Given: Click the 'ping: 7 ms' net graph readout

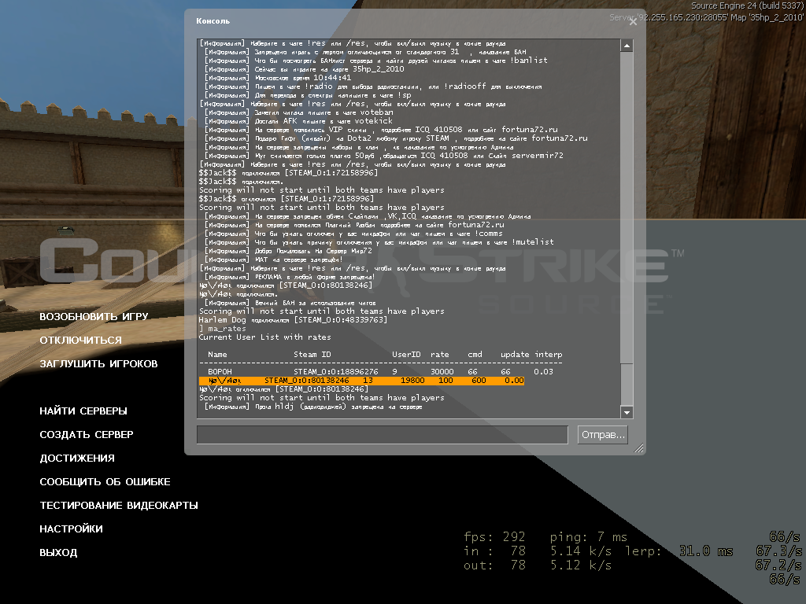Looking at the screenshot, I should click(x=589, y=536).
